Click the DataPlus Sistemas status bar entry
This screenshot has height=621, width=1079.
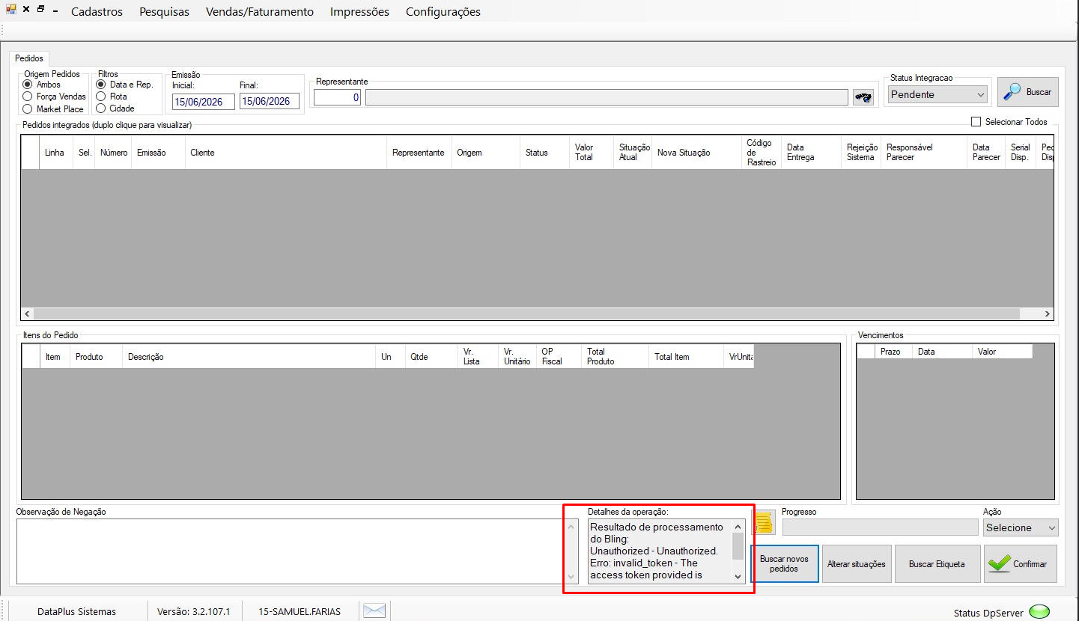tap(77, 612)
